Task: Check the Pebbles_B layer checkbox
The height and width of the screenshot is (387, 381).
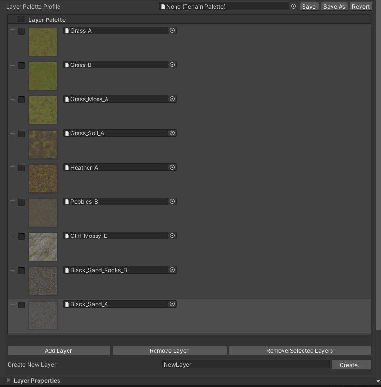Action: coord(21,202)
